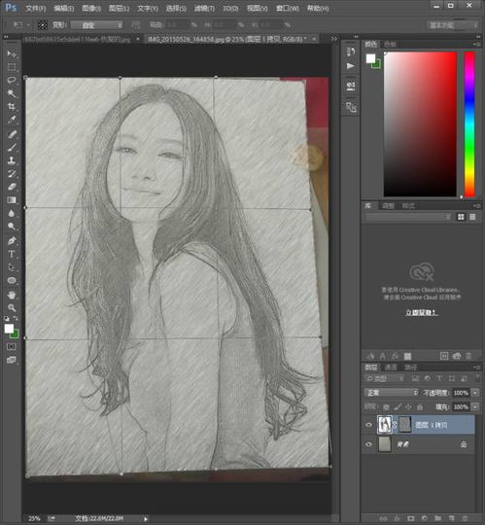Toggle layer filtering switch

pyautogui.click(x=477, y=378)
